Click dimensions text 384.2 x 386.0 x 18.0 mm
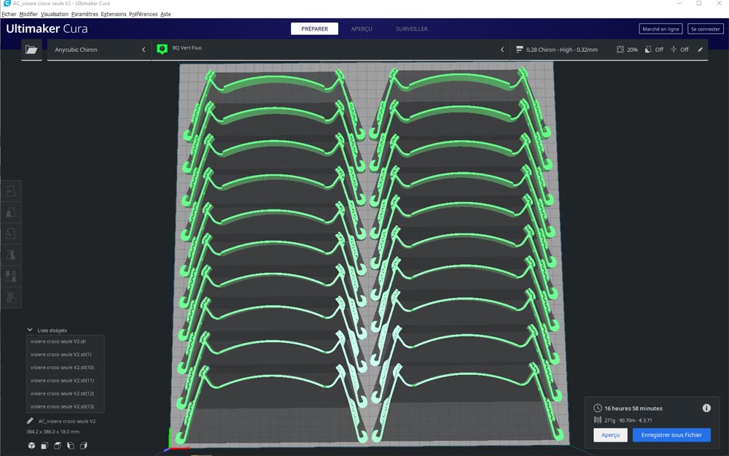Image resolution: width=729 pixels, height=456 pixels. point(53,431)
